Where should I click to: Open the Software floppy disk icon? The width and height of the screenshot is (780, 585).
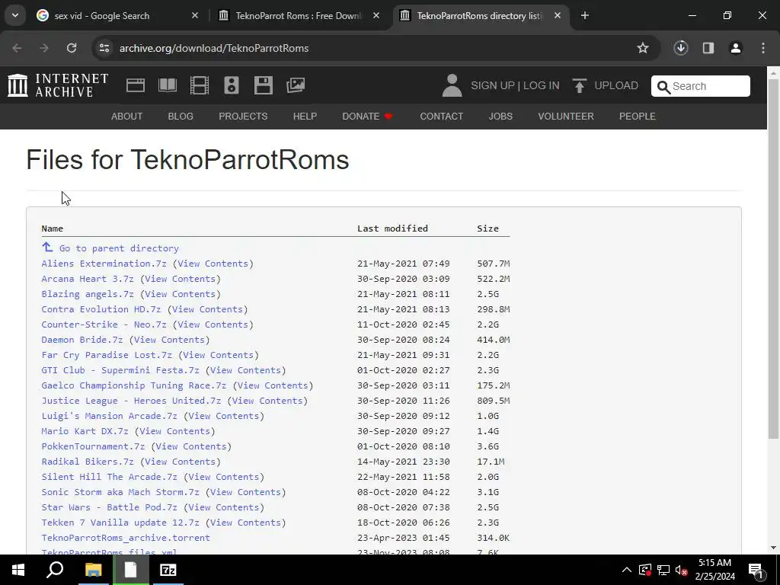tap(263, 85)
